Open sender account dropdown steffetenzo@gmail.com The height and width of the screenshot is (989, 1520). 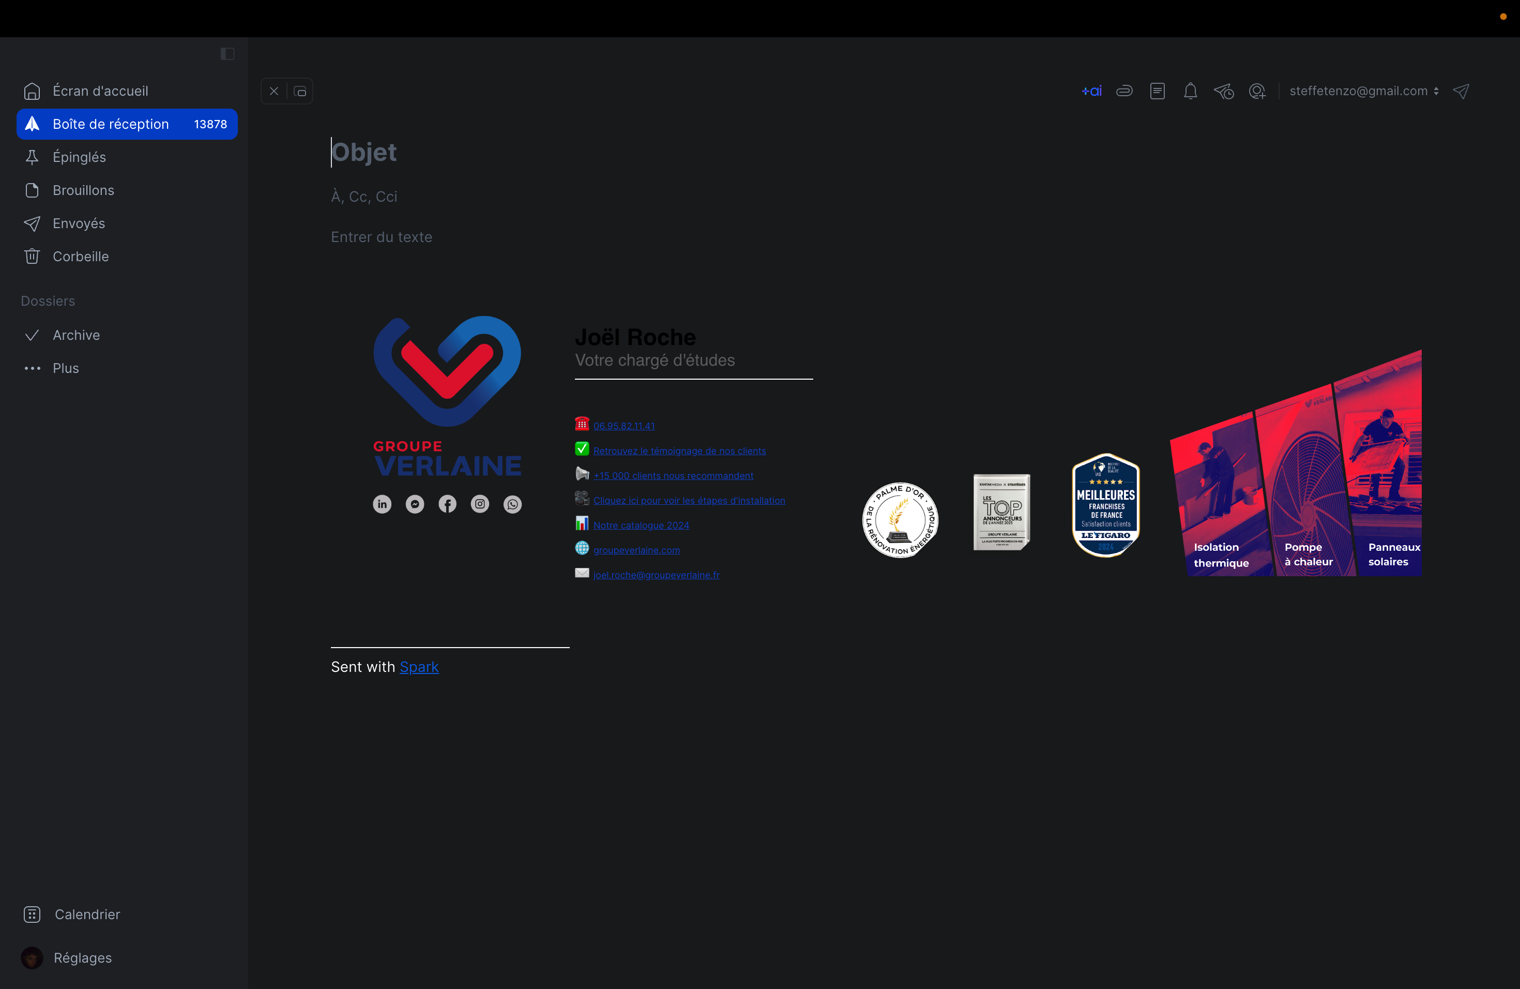pos(1364,92)
